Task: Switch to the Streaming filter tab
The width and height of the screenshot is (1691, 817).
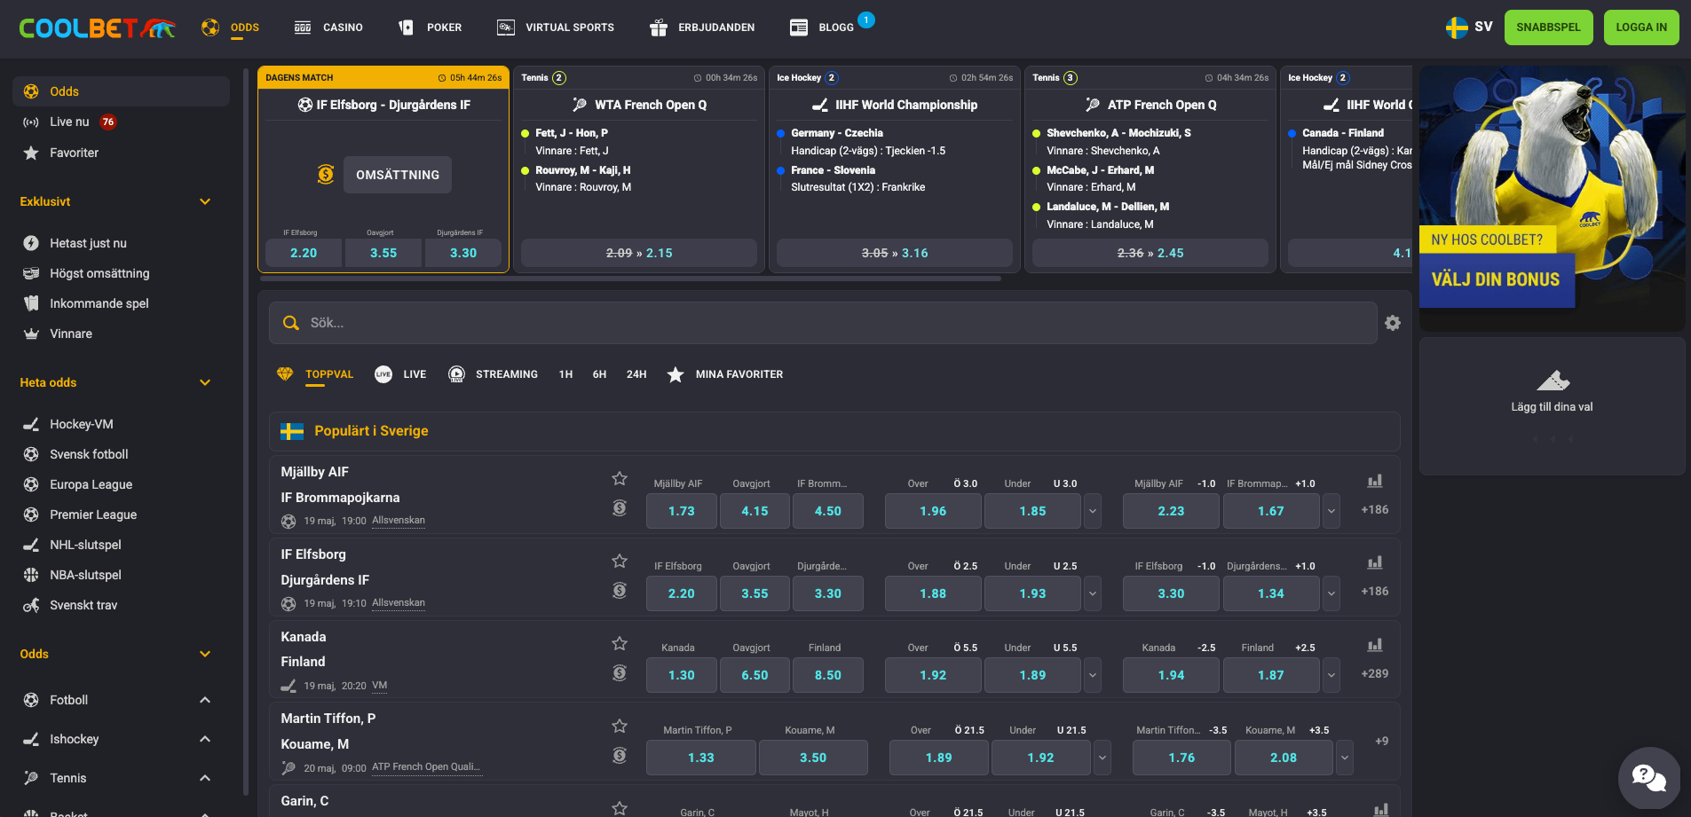Action: tap(494, 374)
